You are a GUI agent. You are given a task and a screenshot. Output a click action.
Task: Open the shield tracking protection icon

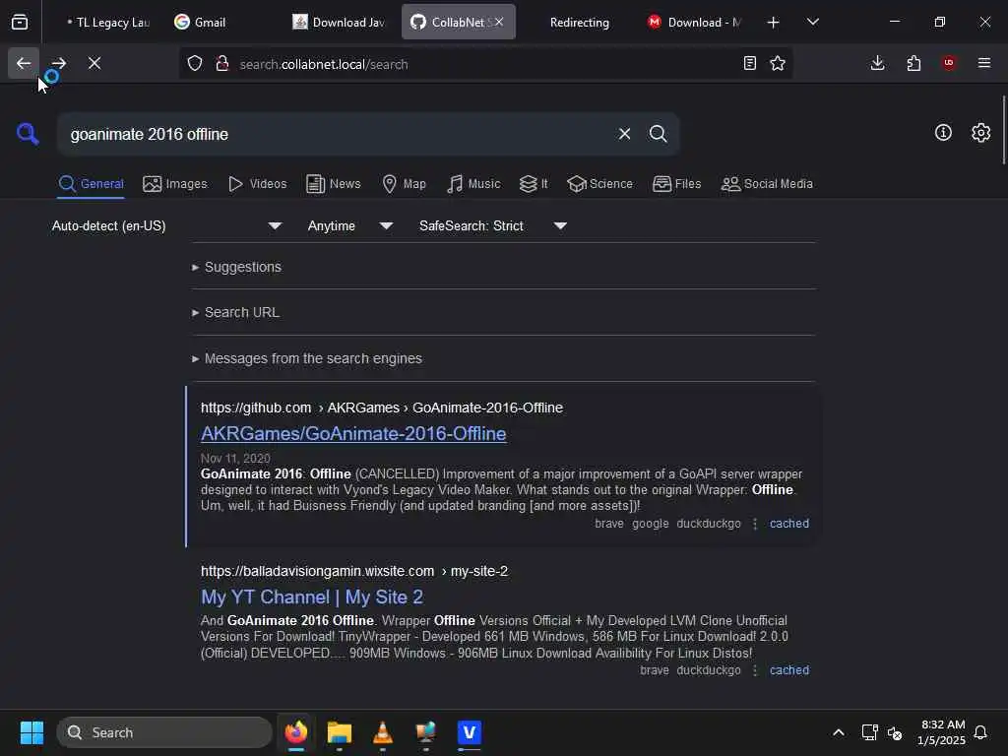(195, 64)
